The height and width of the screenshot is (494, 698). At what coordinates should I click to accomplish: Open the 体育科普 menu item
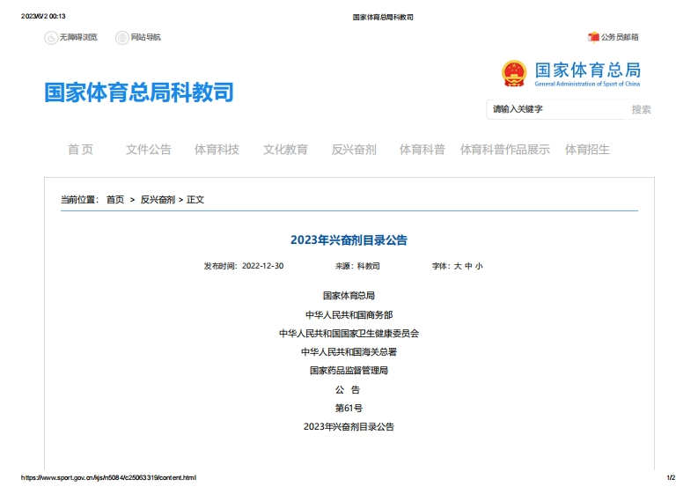coord(422,150)
